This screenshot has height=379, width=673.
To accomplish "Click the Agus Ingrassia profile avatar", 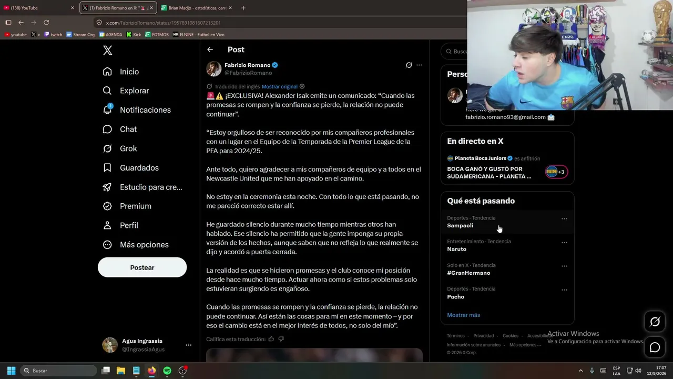I will pyautogui.click(x=110, y=345).
